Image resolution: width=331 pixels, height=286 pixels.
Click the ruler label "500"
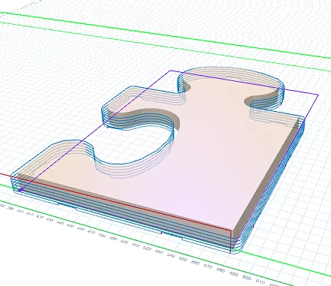pyautogui.click(x=124, y=242)
